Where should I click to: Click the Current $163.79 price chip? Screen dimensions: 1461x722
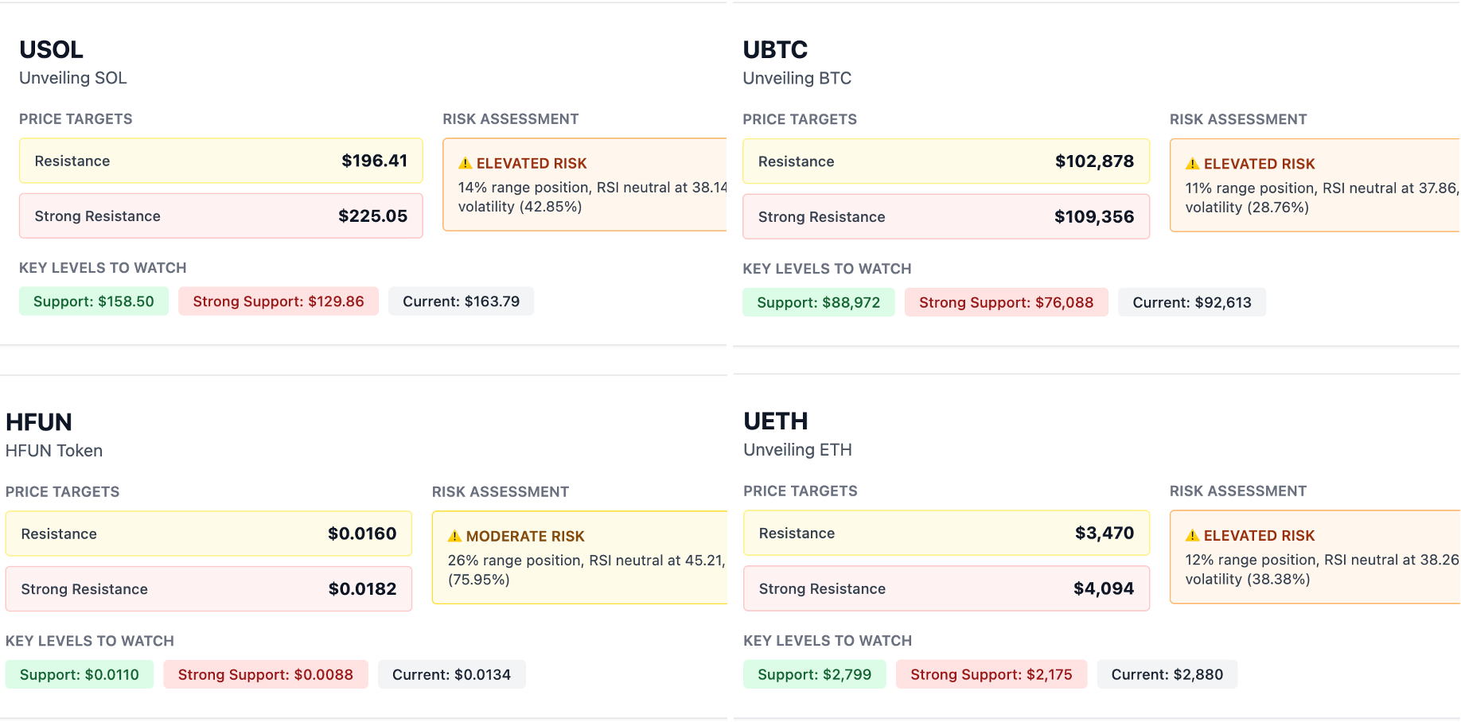pyautogui.click(x=461, y=301)
